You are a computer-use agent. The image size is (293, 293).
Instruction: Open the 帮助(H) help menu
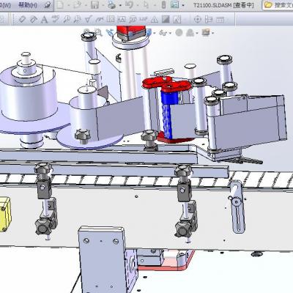pyautogui.click(x=28, y=4)
